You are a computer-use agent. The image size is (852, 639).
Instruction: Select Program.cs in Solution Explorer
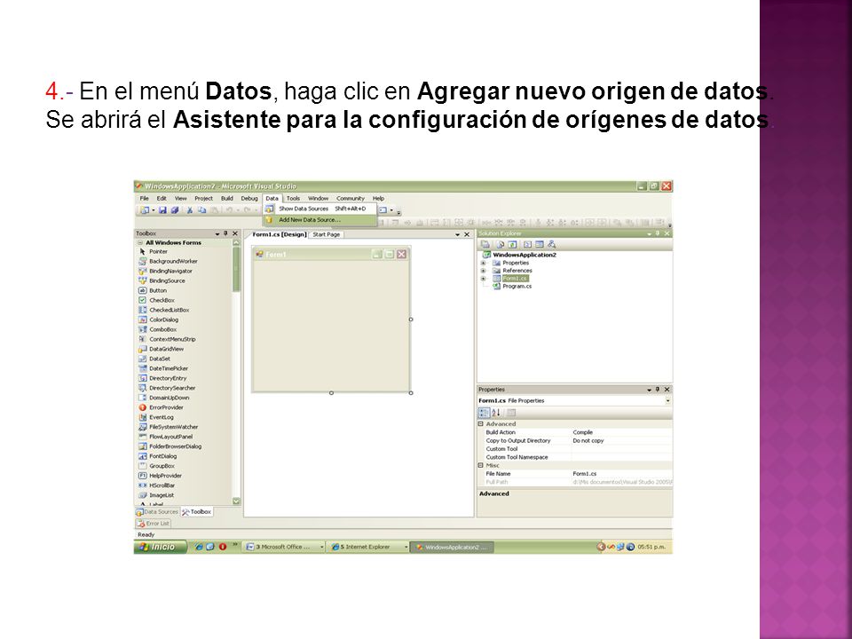512,287
